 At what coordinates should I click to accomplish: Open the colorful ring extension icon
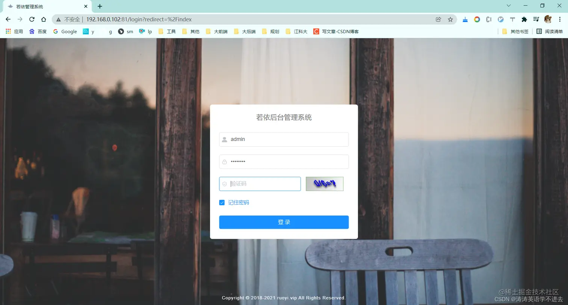[x=477, y=19]
